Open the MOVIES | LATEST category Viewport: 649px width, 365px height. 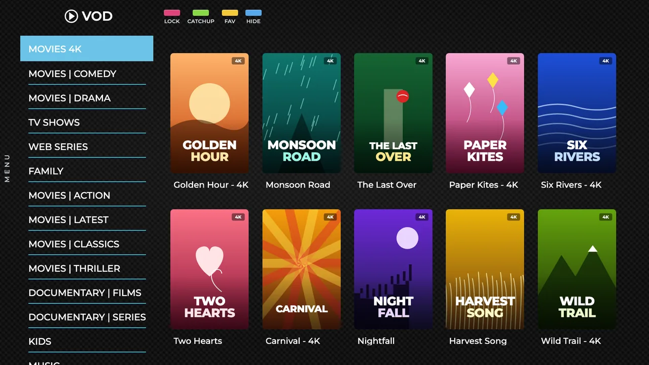(x=87, y=220)
